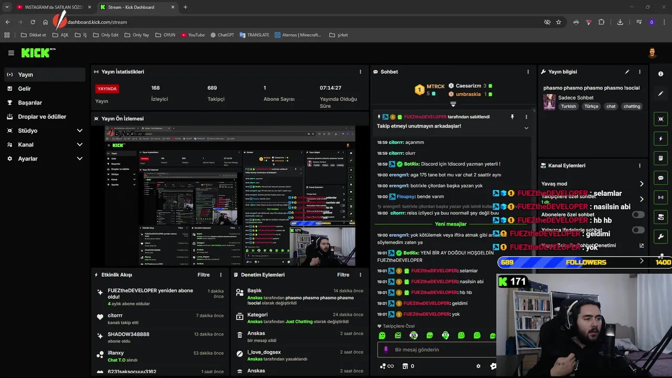
Task: Toggle the lightning bolt icon in the right sidebar
Action: pyautogui.click(x=660, y=139)
